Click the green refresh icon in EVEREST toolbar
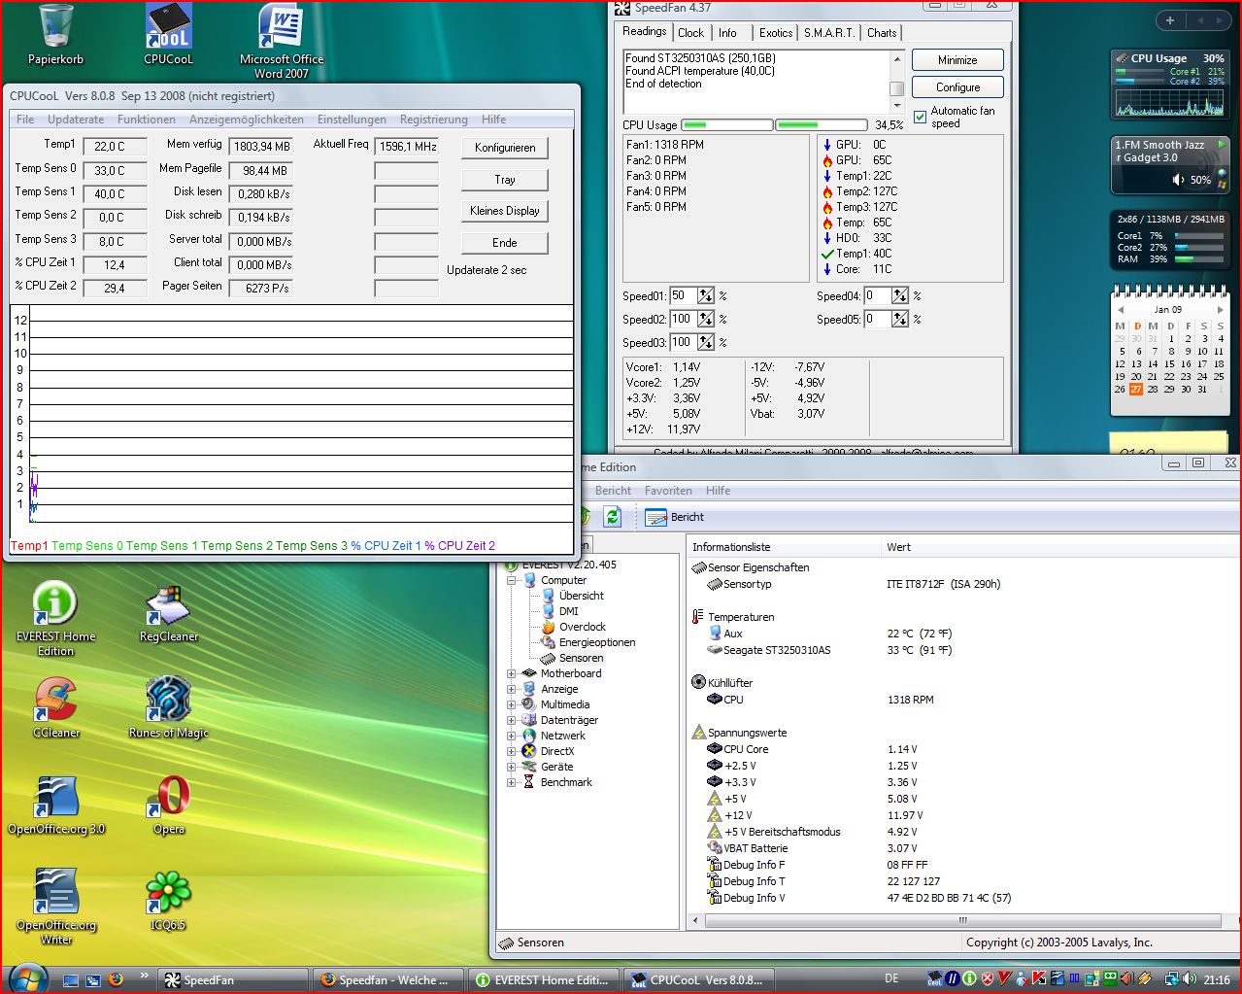Viewport: 1242px width, 994px height. click(x=612, y=516)
